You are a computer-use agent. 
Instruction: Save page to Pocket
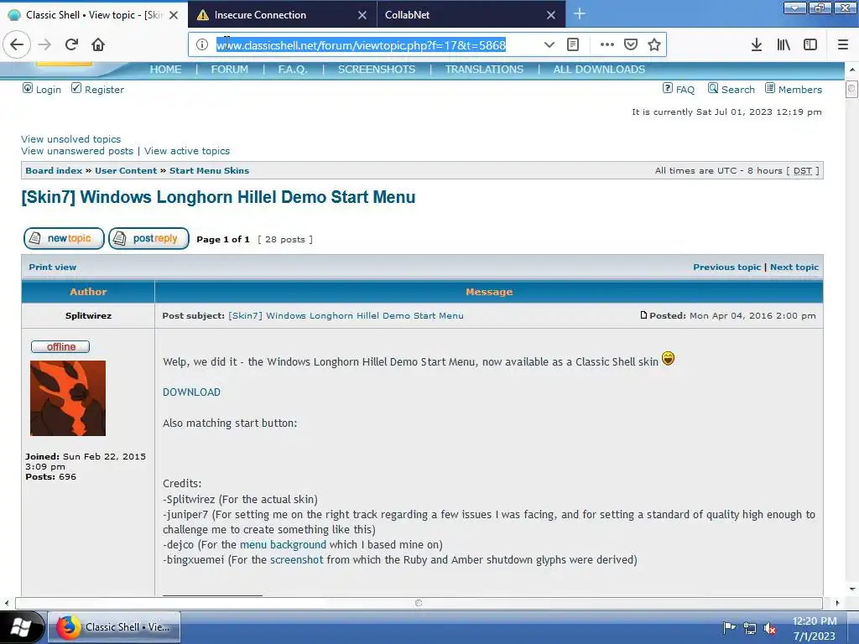click(x=631, y=44)
